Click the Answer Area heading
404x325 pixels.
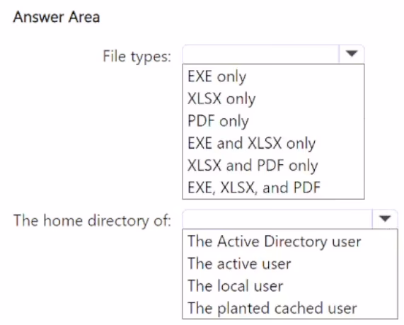[x=57, y=17]
